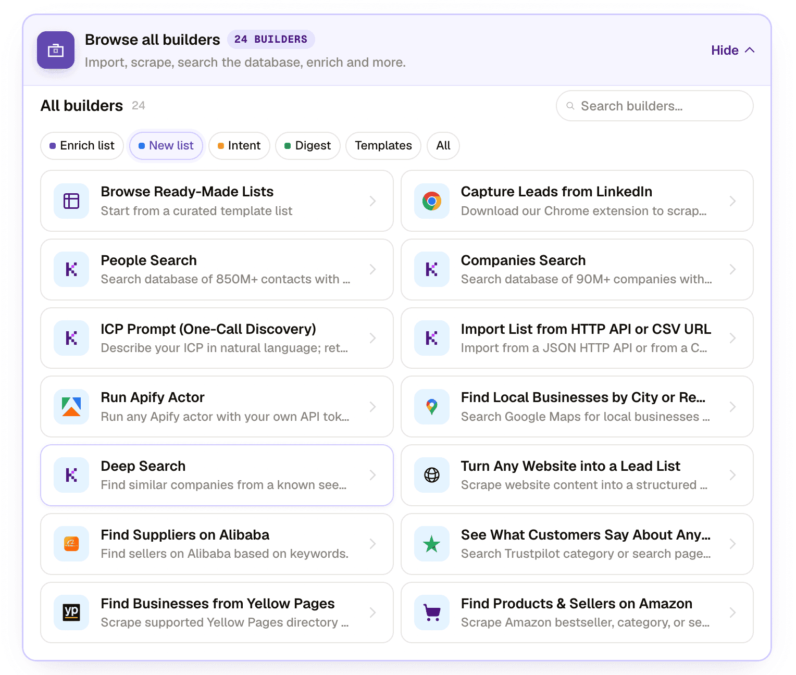
Task: Click 'Find Suppliers on Alibaba' title text
Action: (x=185, y=535)
